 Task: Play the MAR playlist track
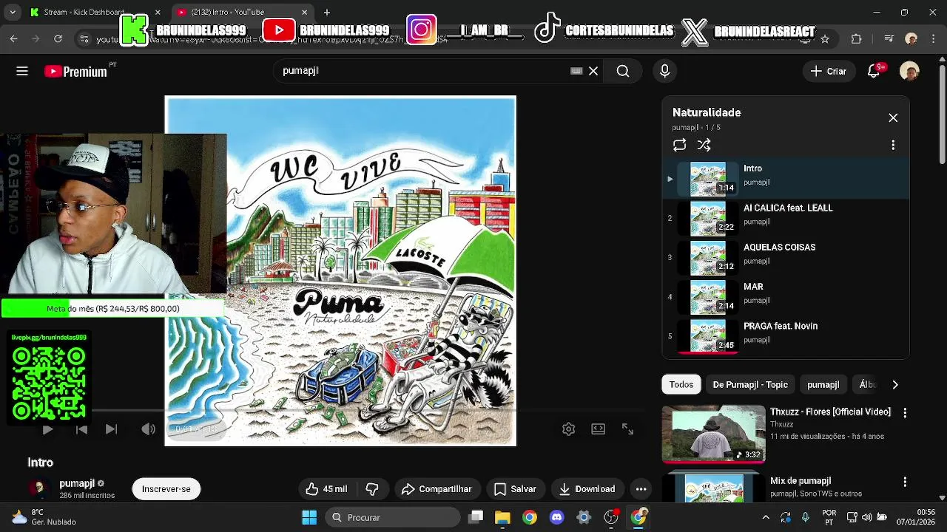[x=786, y=296]
